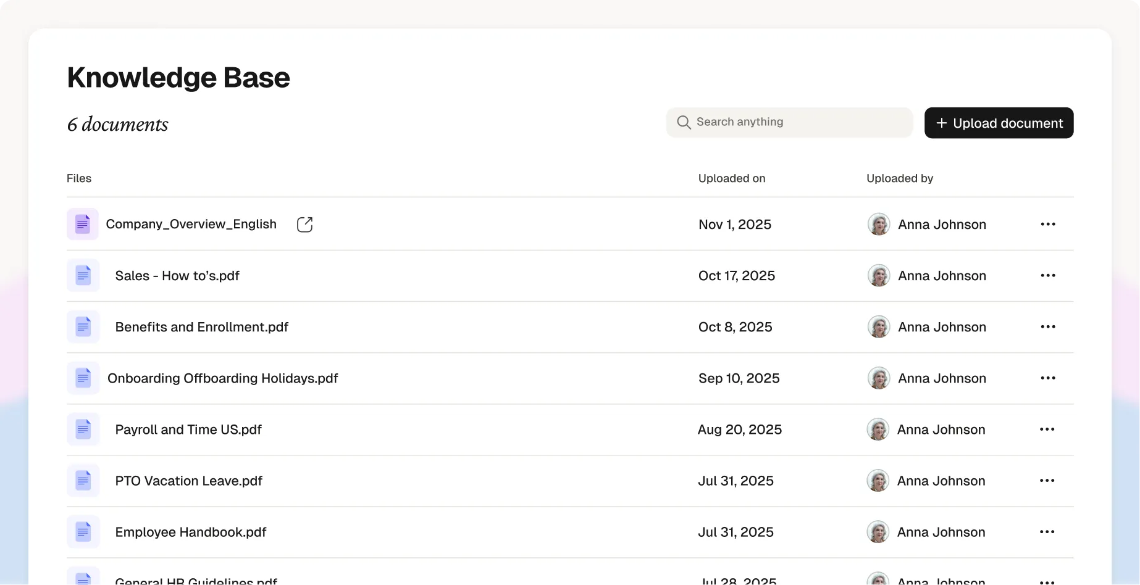Screen dimensions: 1140x585
Task: Click the Payroll and Time US.pdf file icon
Action: 83,429
